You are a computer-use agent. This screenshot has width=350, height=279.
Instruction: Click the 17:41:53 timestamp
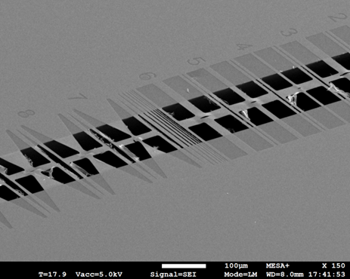pos(327,274)
